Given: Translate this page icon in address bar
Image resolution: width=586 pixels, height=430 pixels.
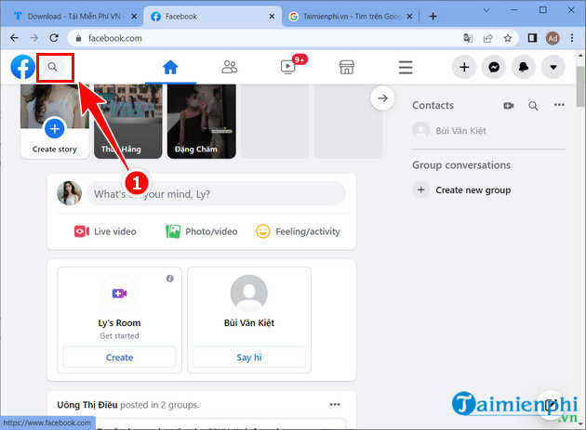Looking at the screenshot, I should (468, 38).
